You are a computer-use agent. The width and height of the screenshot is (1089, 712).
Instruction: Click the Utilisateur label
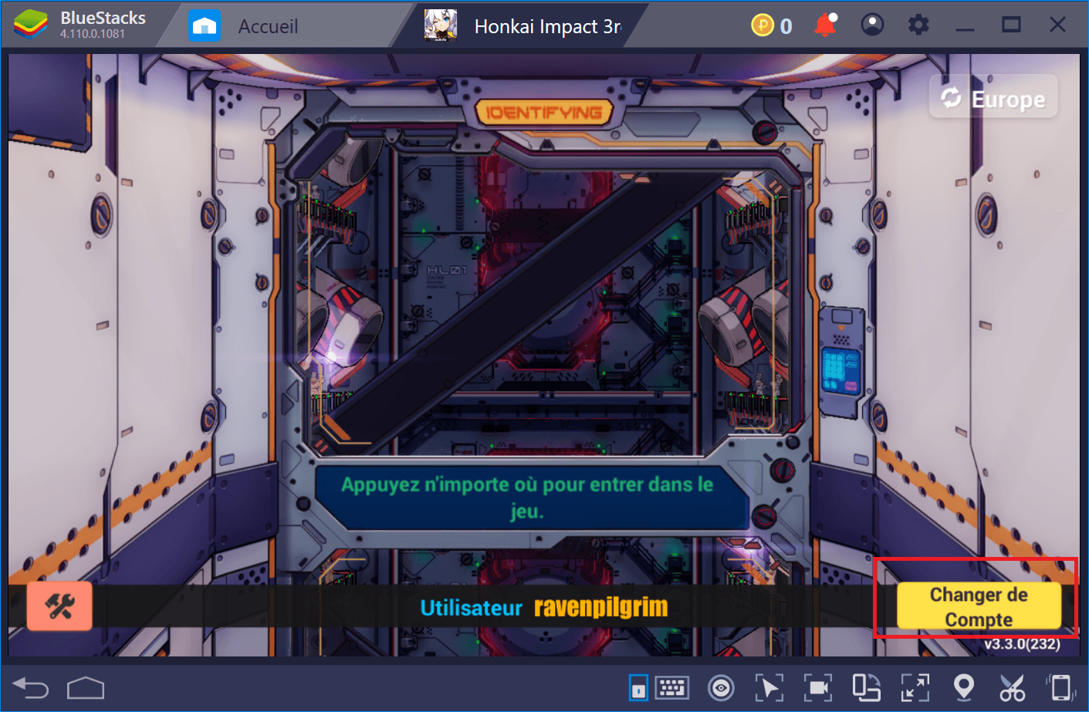point(472,608)
